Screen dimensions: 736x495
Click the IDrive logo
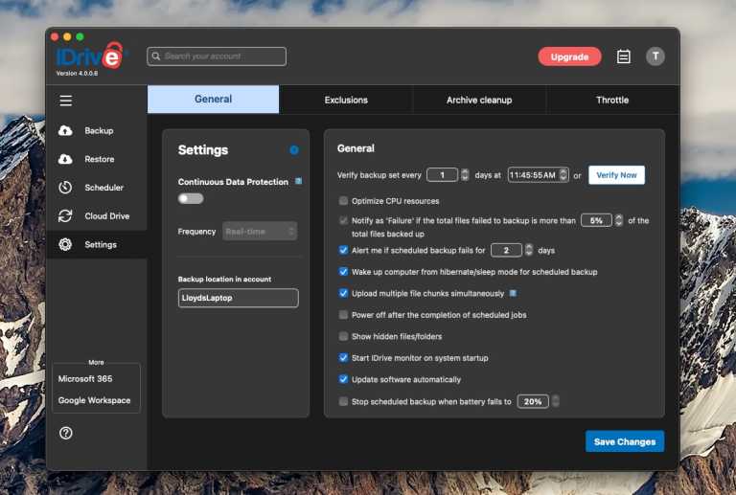coord(90,56)
